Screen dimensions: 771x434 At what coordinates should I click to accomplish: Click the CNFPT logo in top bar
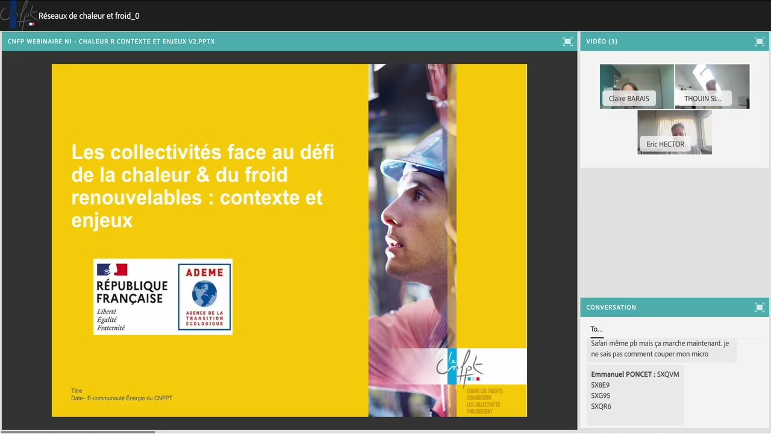18,16
